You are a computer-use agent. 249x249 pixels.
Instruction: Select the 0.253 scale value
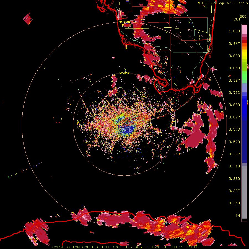coord(234,203)
